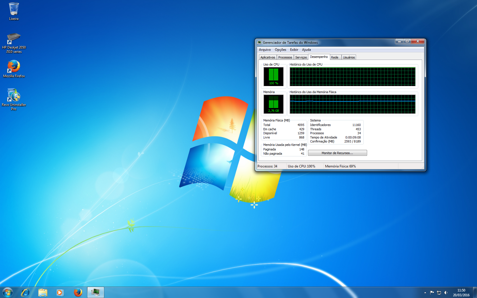The width and height of the screenshot is (477, 298).
Task: Click the Não paginada value 41
Action: coord(302,154)
